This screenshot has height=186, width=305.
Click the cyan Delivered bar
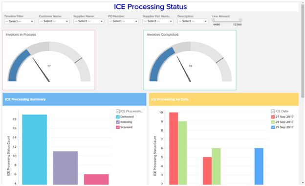click(34, 150)
